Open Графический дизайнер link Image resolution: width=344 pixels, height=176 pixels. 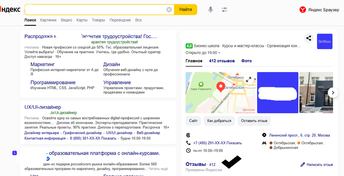click(x=83, y=133)
